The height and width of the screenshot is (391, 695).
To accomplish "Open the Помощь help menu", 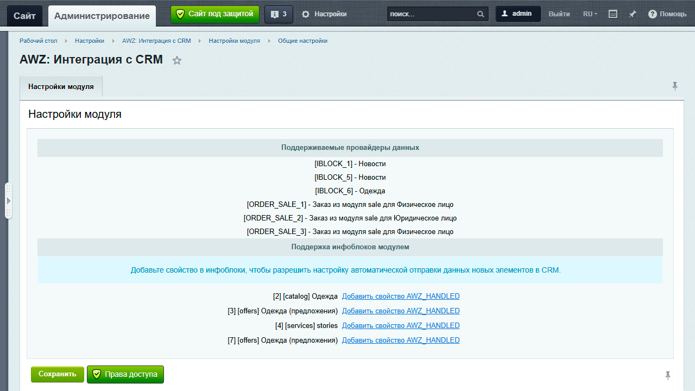I will point(667,14).
